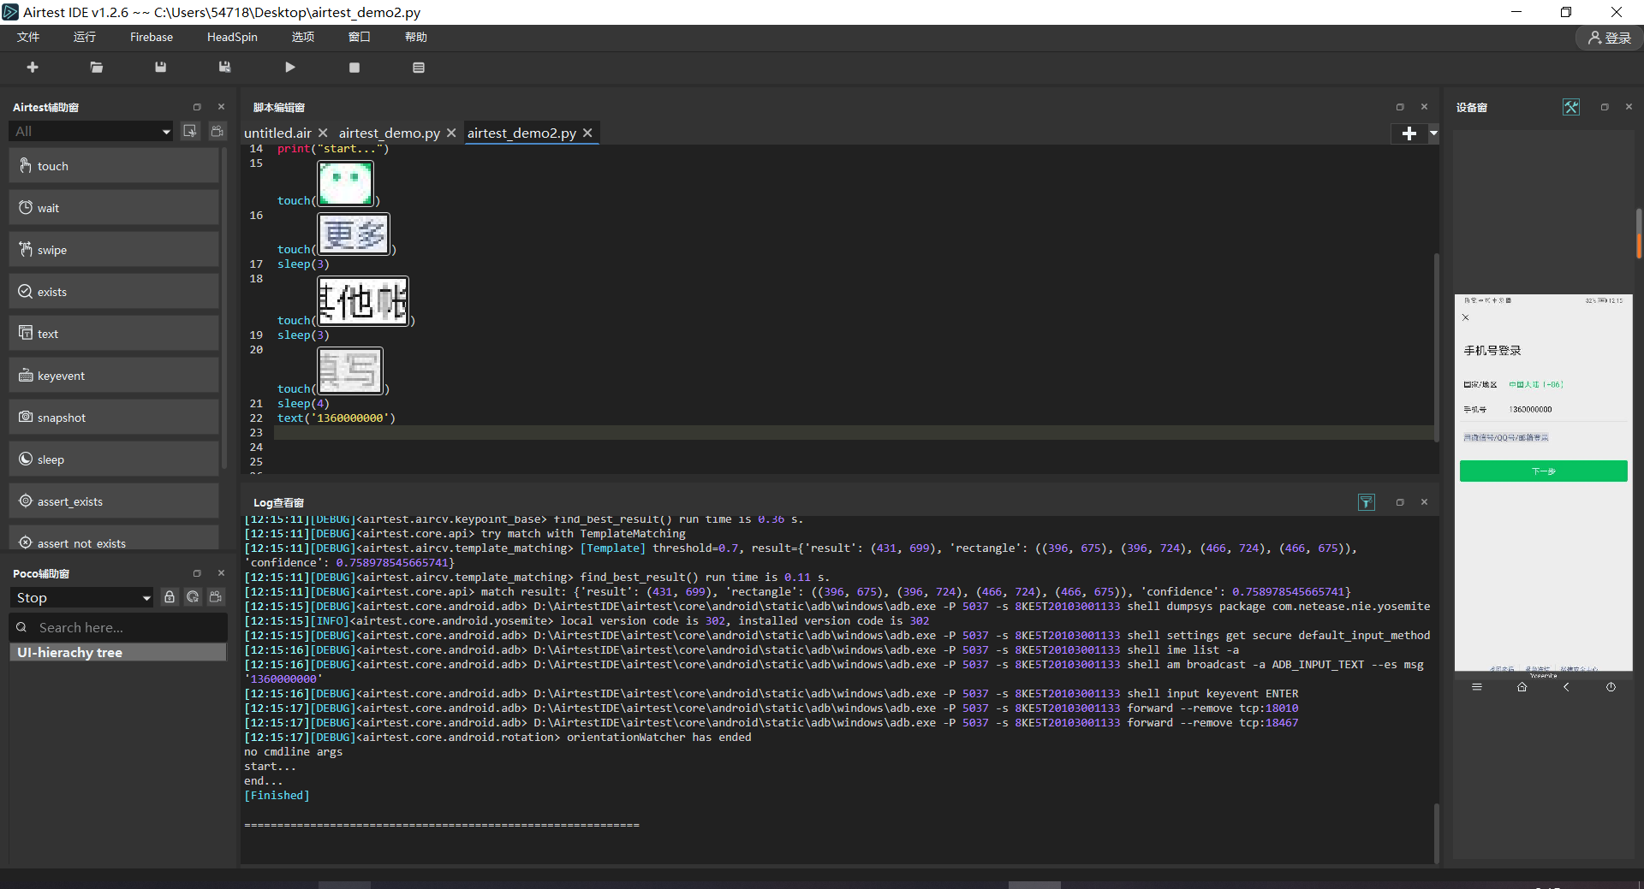Insert an exists command

click(x=114, y=292)
